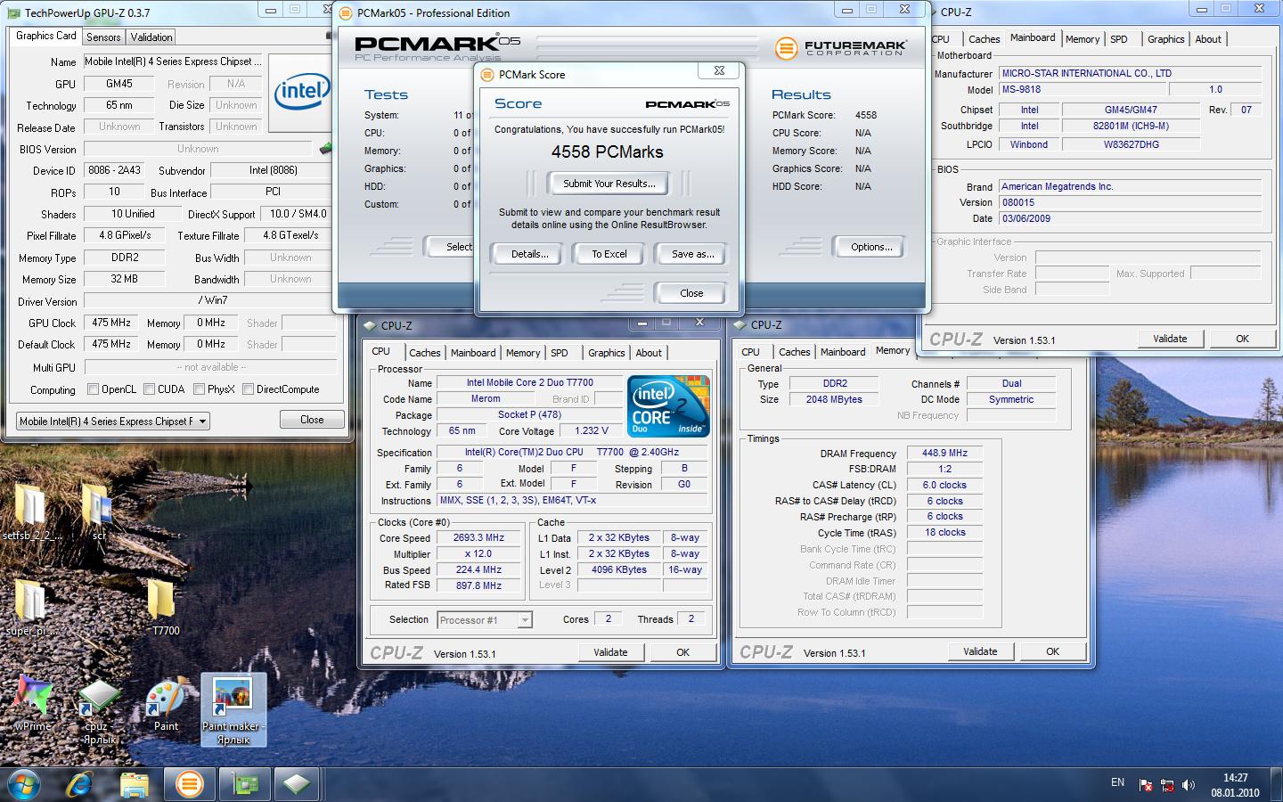Open Paint maker shortcut icon
This screenshot has height=802, width=1283.
click(233, 708)
